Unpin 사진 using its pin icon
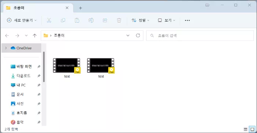 39,104
